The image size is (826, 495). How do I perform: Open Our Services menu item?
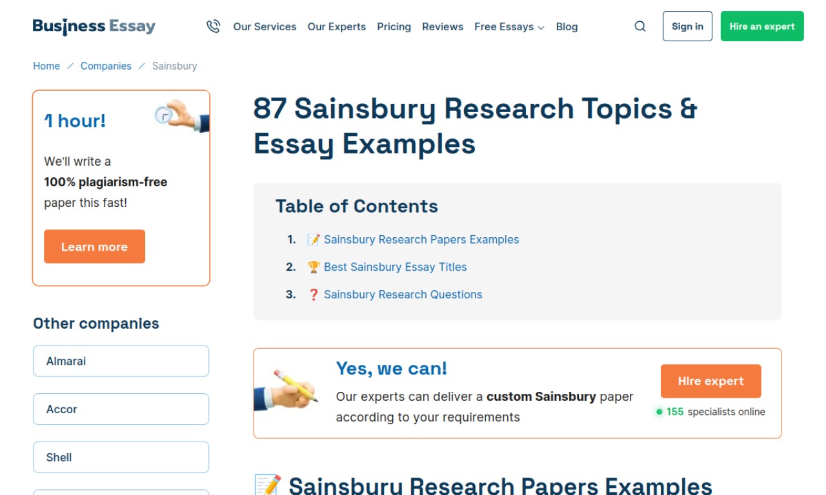click(265, 26)
